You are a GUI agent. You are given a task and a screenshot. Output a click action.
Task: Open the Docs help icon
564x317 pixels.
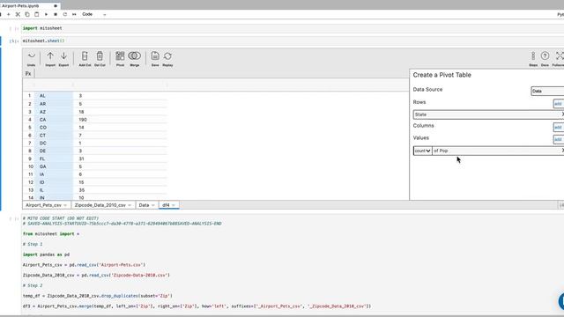(x=545, y=59)
